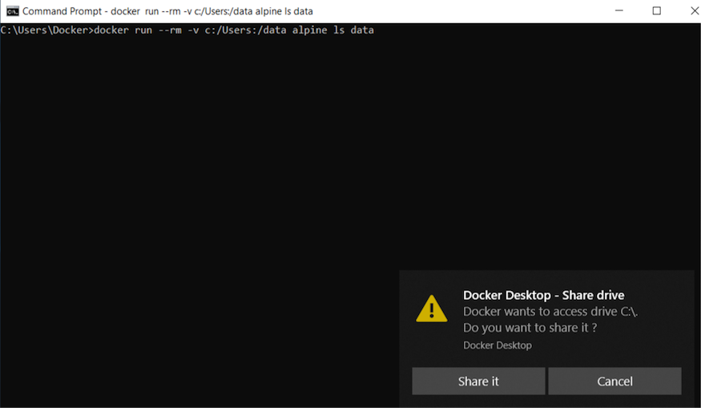The width and height of the screenshot is (701, 408).
Task: Click the yellow warning triangle icon
Action: tap(432, 309)
